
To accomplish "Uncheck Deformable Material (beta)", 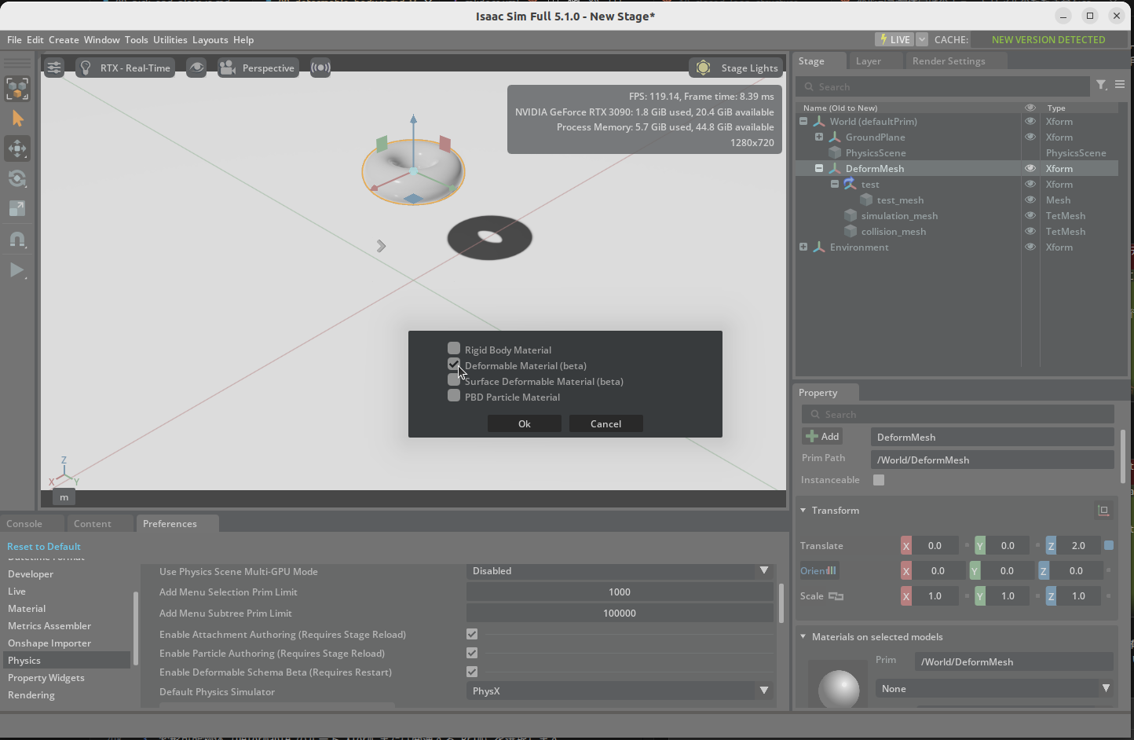I will point(454,365).
